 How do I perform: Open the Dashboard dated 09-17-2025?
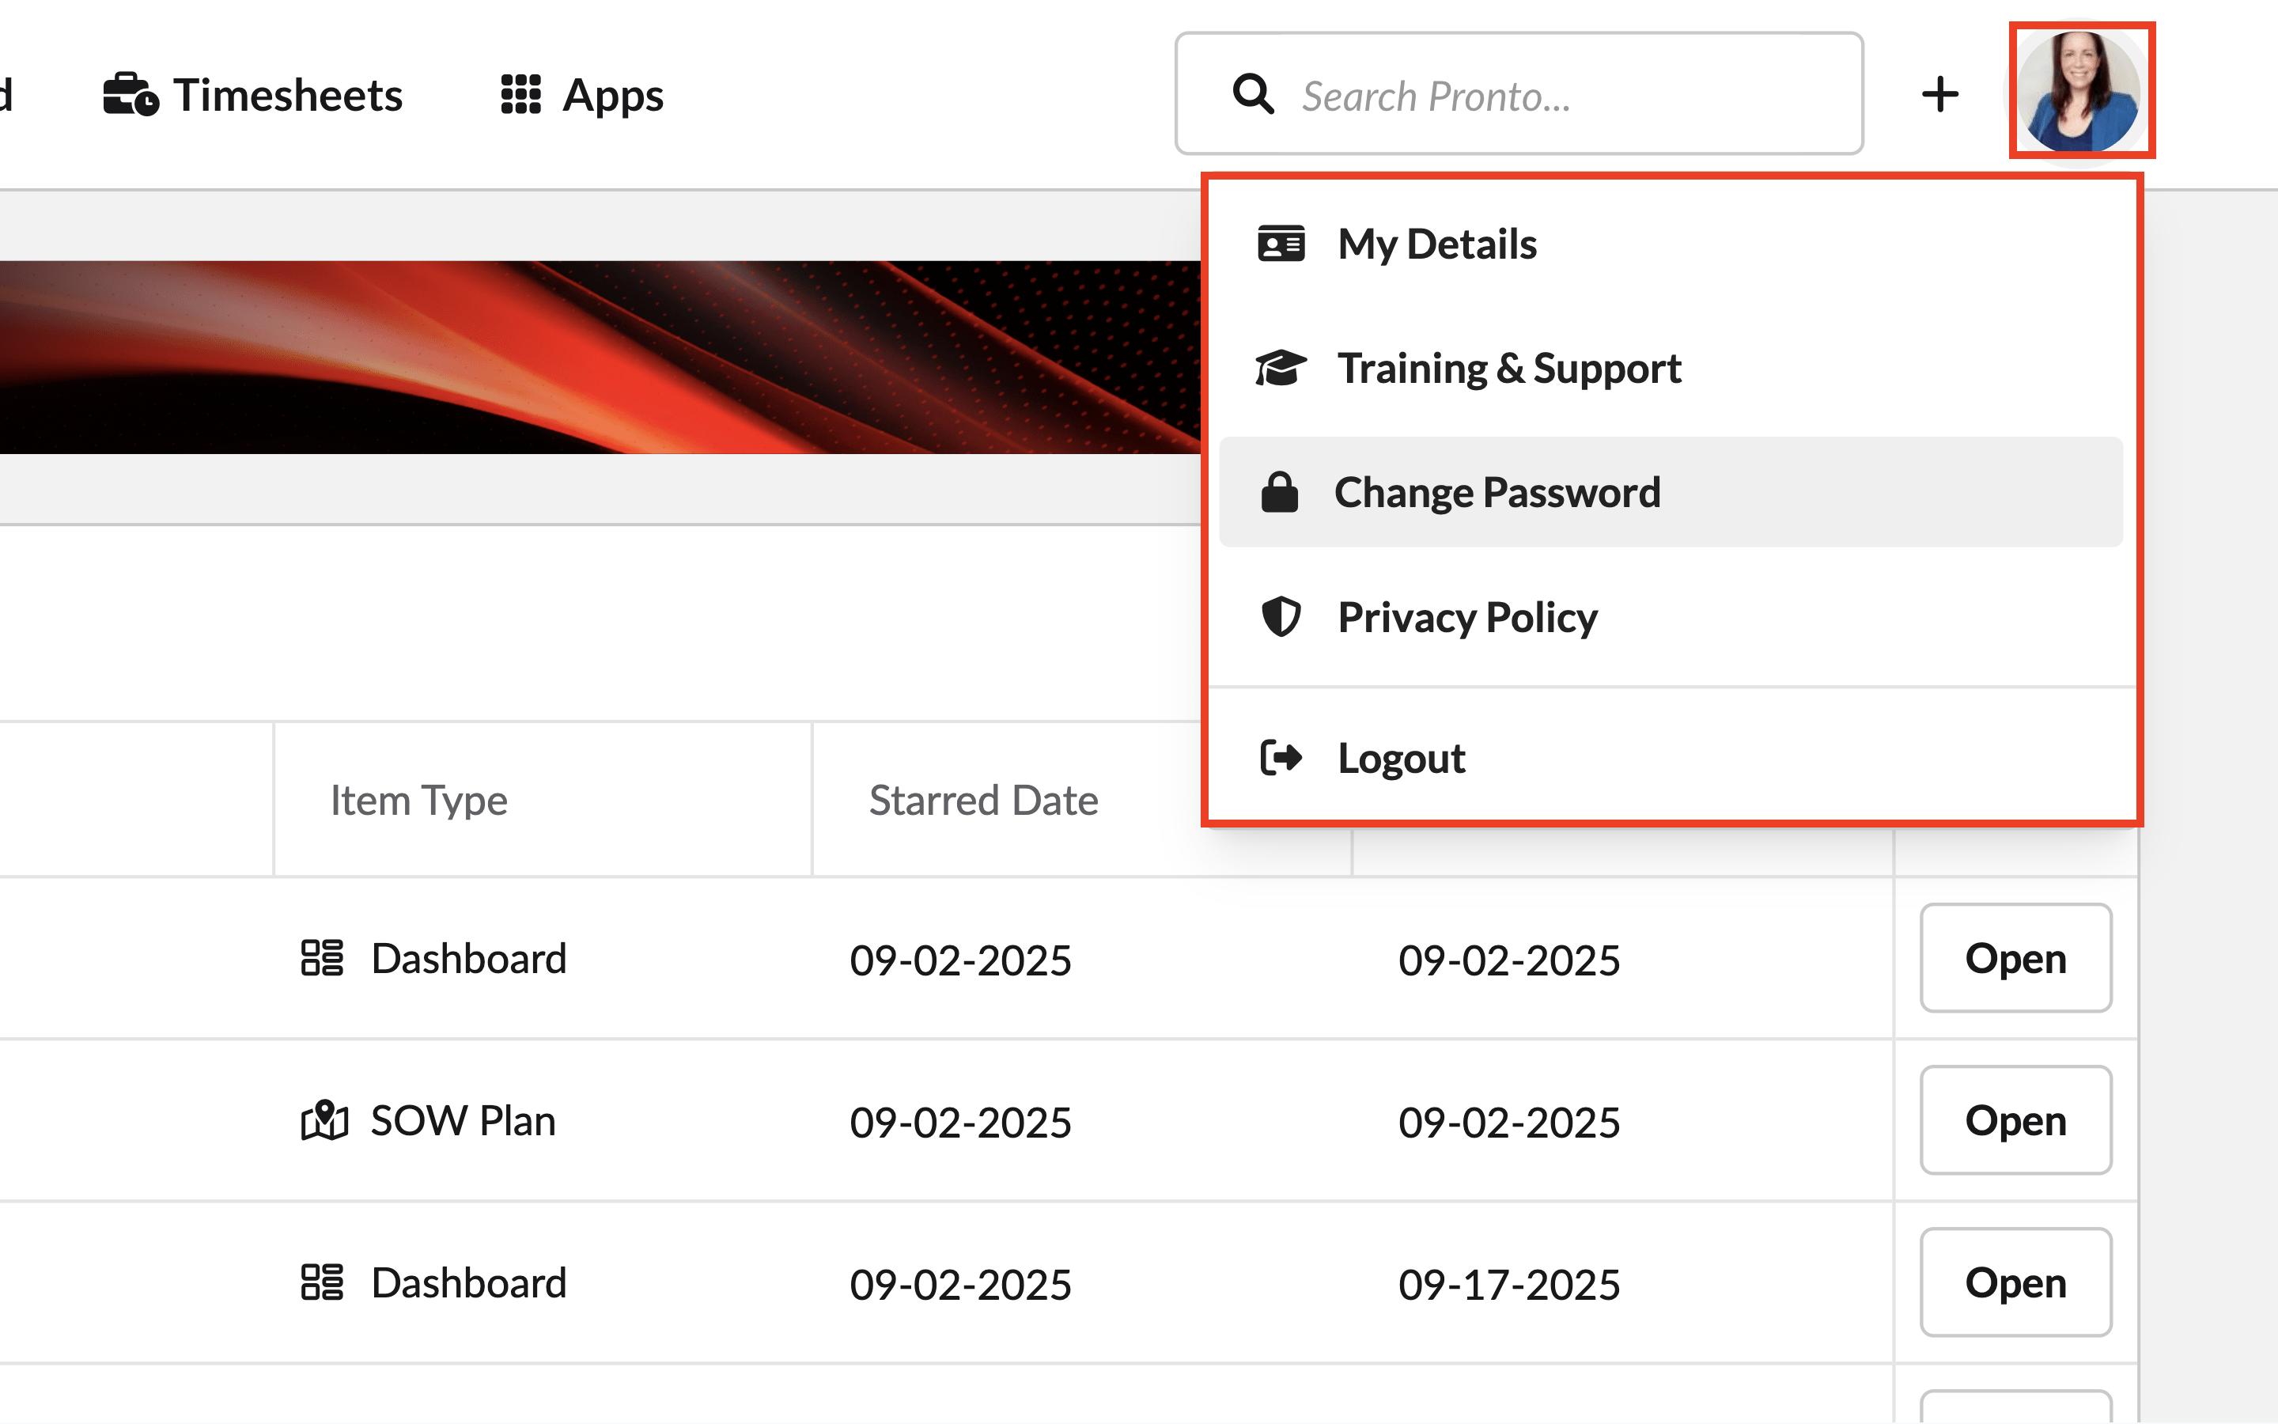click(x=2015, y=1282)
